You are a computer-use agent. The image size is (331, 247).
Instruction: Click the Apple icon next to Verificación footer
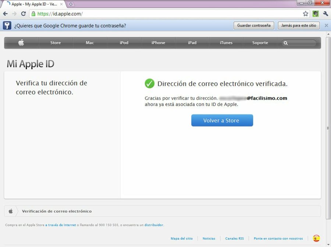click(x=11, y=211)
